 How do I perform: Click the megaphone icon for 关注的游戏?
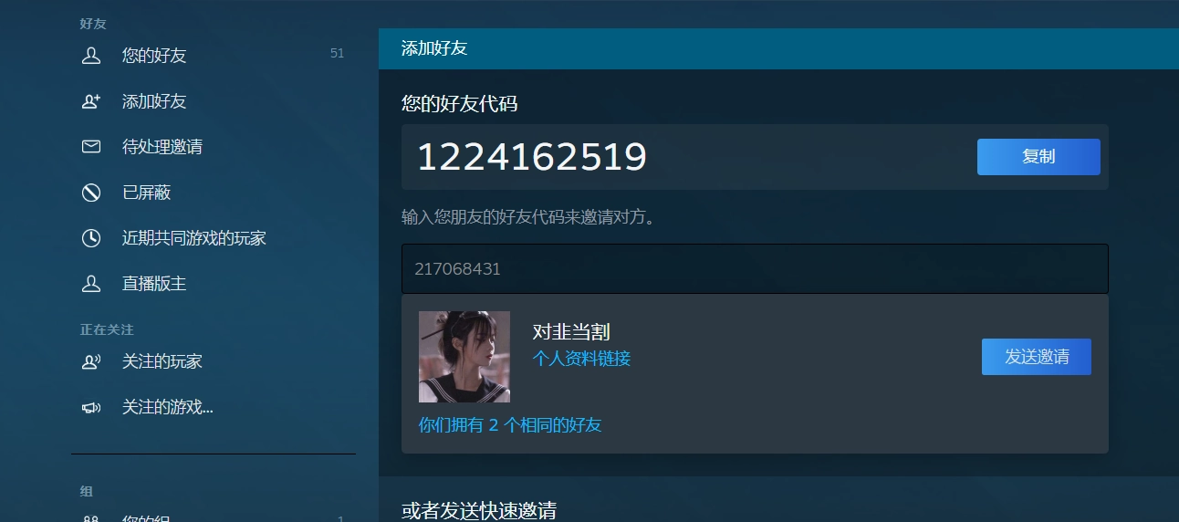coord(91,407)
